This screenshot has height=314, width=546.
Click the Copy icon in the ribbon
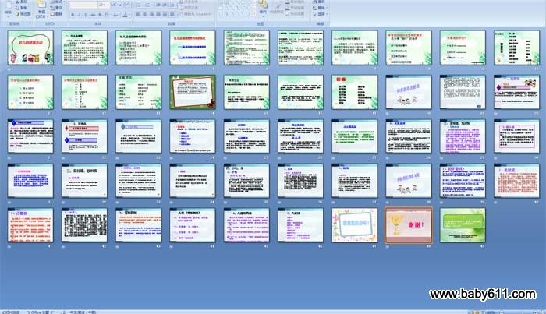[23, 8]
